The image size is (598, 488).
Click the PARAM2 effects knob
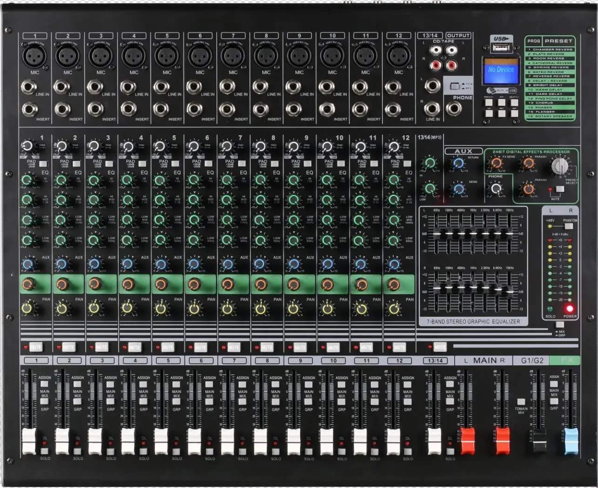tap(528, 190)
